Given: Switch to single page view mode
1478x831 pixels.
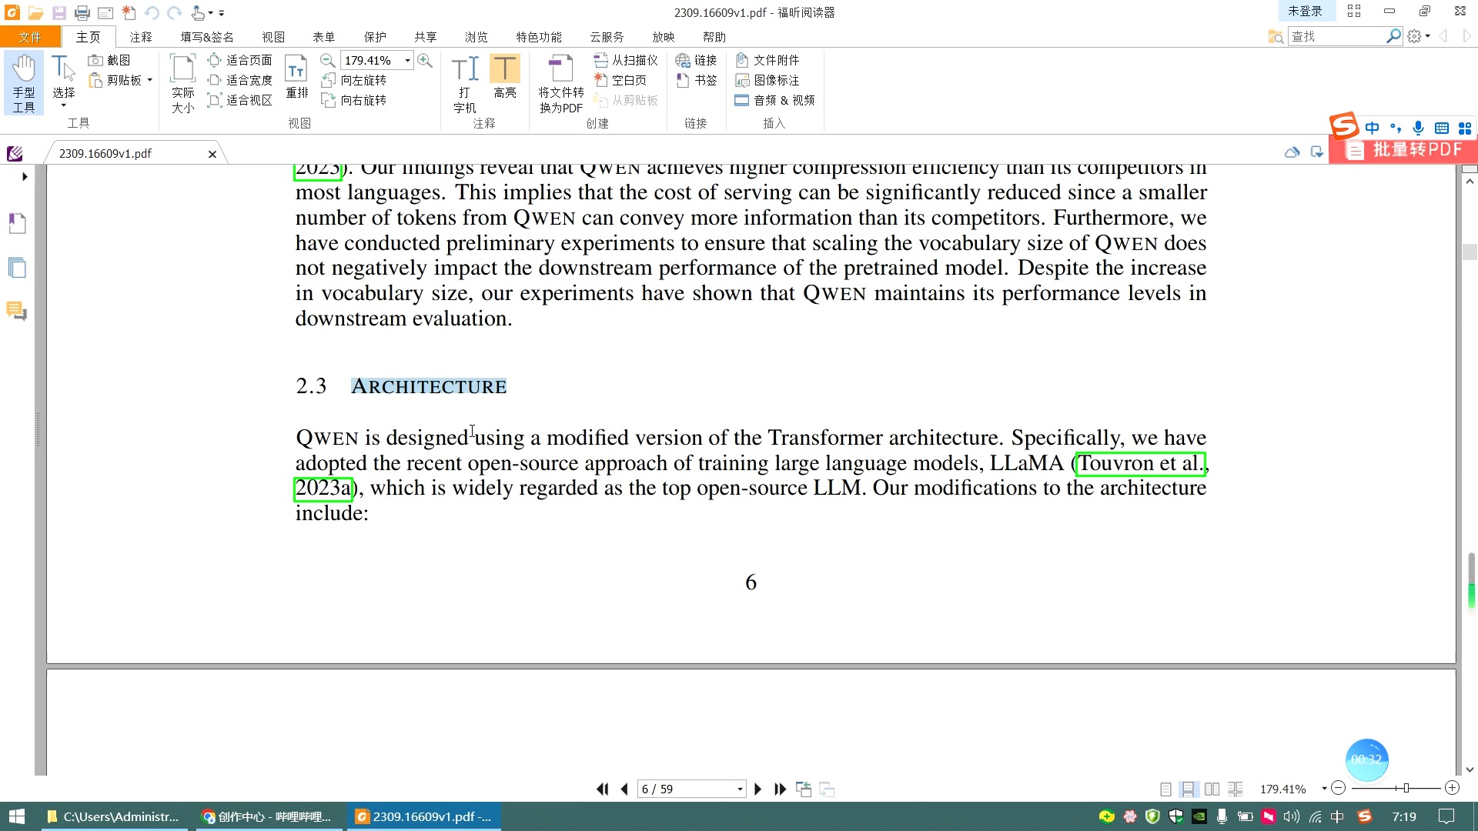Looking at the screenshot, I should (x=1165, y=789).
